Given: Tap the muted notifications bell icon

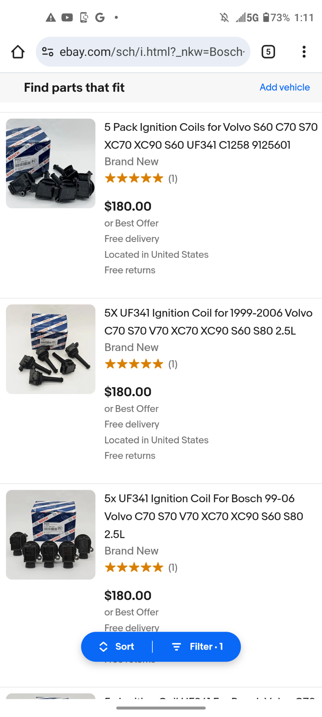Looking at the screenshot, I should click(224, 17).
